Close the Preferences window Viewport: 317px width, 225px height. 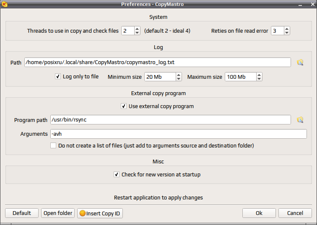point(312,4)
